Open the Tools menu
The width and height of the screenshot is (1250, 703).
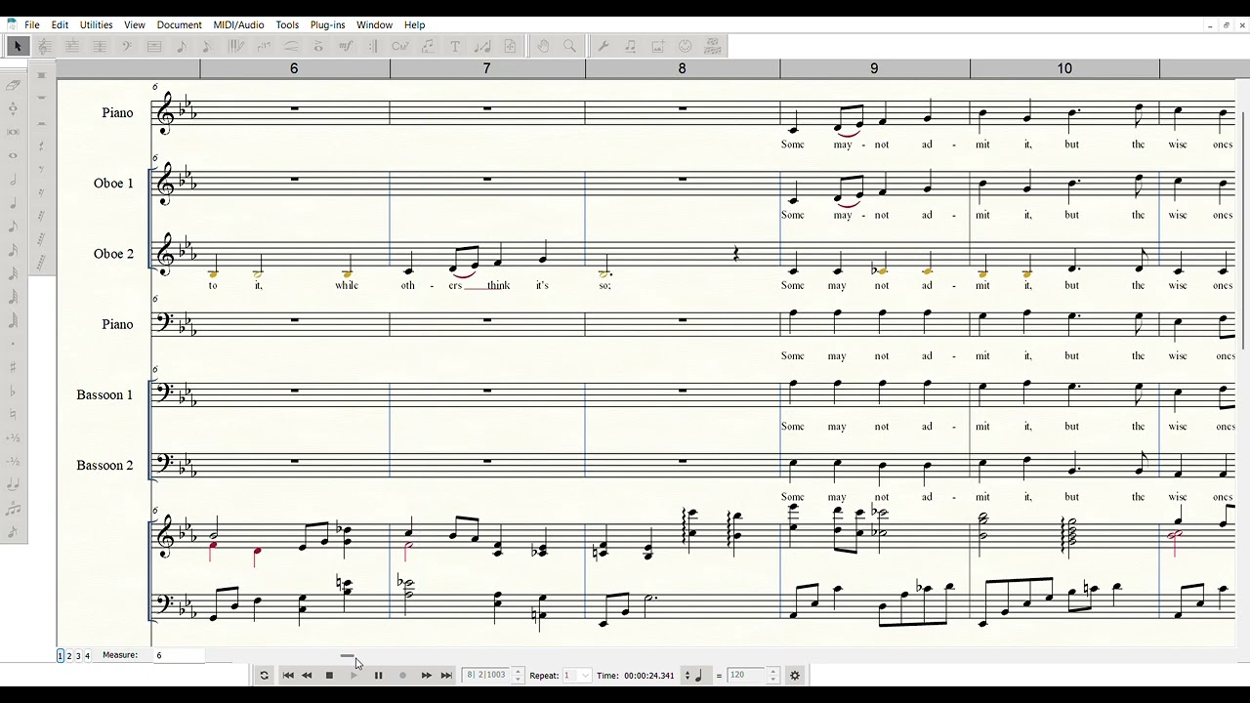(287, 24)
